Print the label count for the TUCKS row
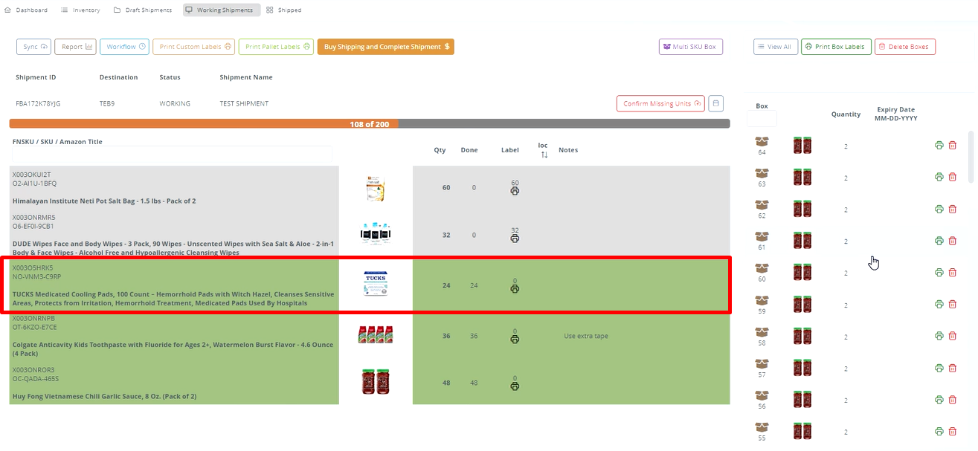The image size is (978, 451). tap(515, 288)
